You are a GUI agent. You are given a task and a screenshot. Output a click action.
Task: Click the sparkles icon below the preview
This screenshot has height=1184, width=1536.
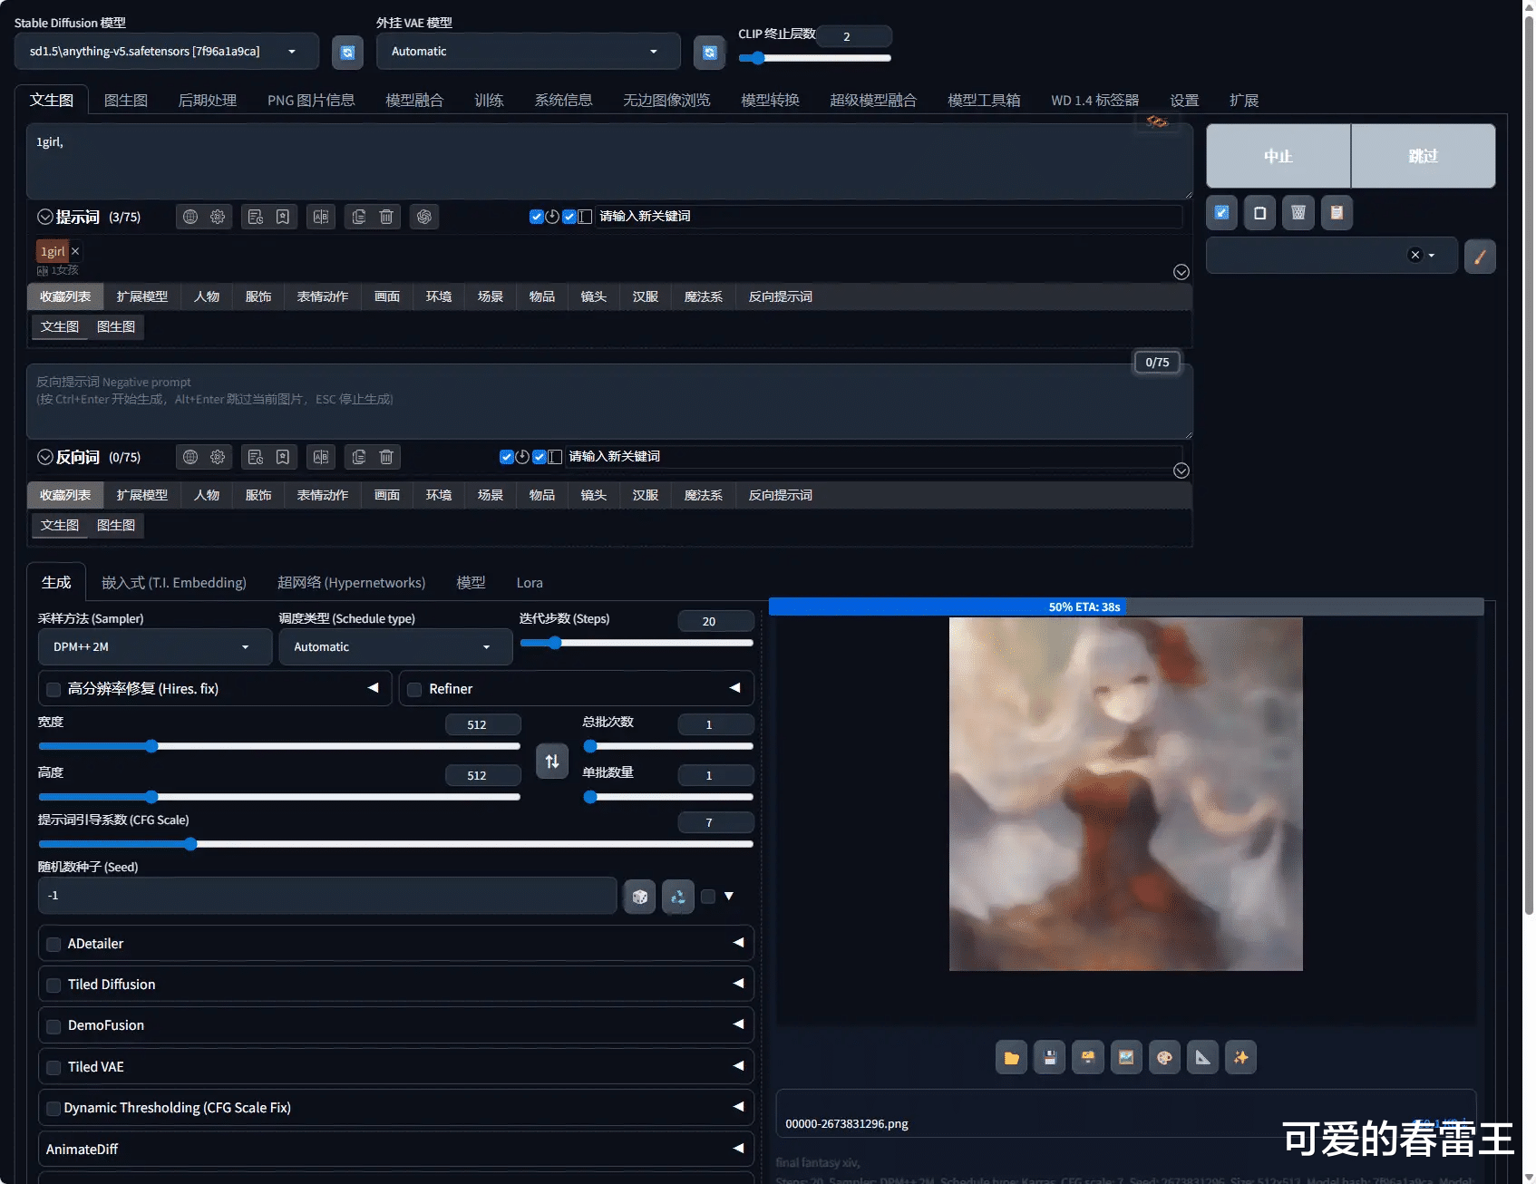(1241, 1057)
